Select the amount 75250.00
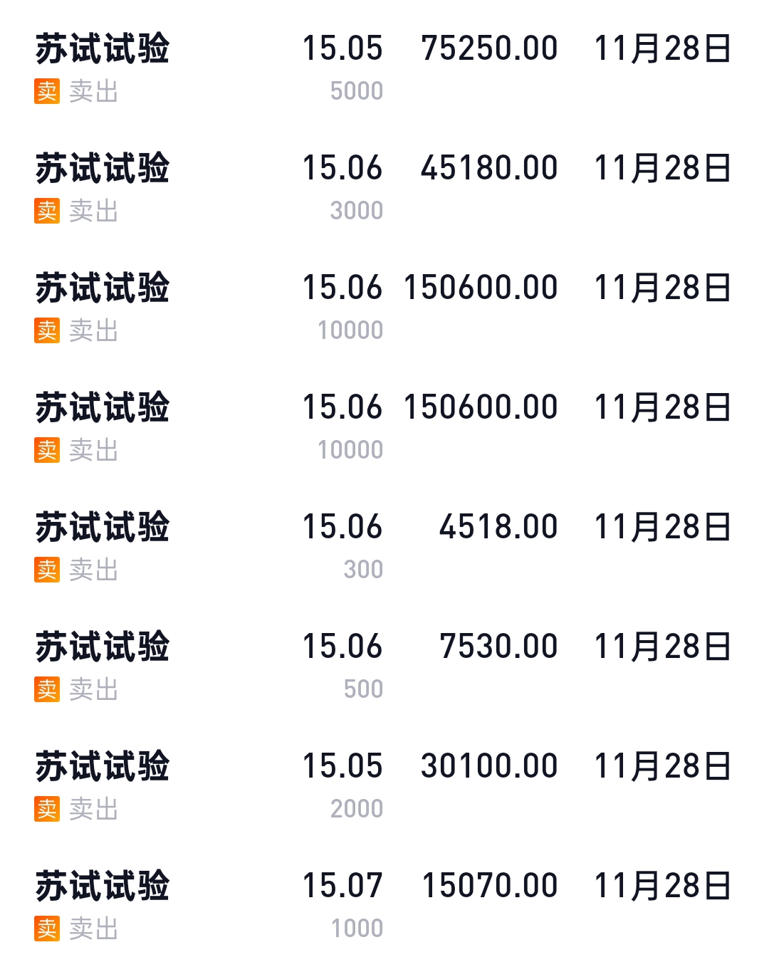The height and width of the screenshot is (967, 769). [490, 49]
